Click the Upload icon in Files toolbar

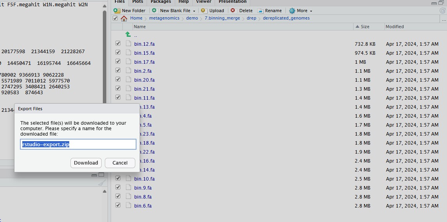coord(204,11)
